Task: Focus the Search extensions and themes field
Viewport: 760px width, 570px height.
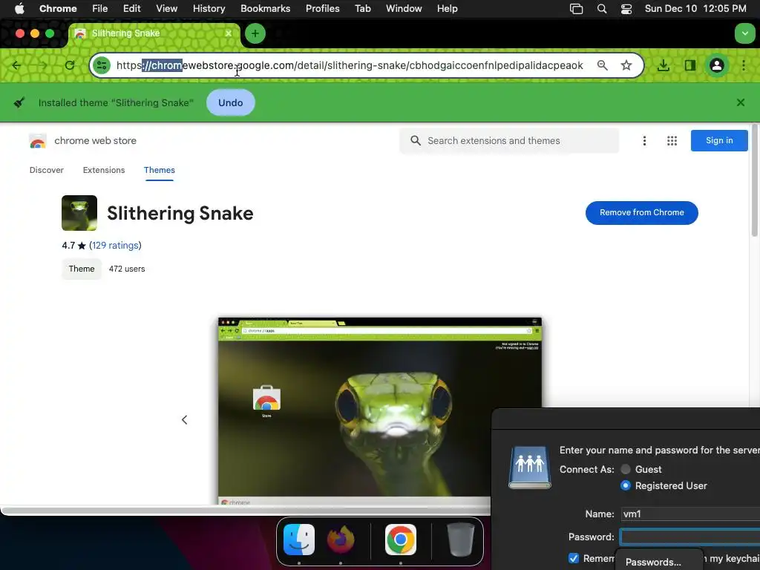Action: pyautogui.click(x=509, y=140)
